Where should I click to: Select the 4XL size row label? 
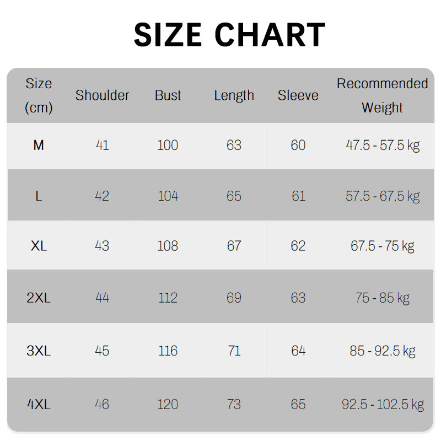[39, 404]
